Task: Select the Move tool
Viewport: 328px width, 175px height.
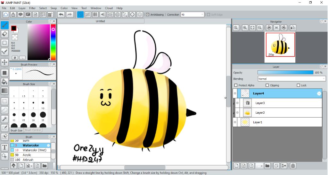Action: click(4, 62)
